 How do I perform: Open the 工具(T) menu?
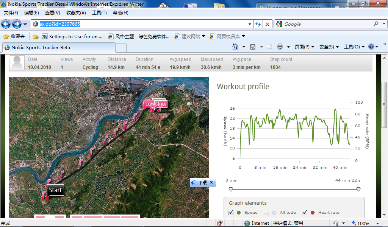(x=99, y=13)
